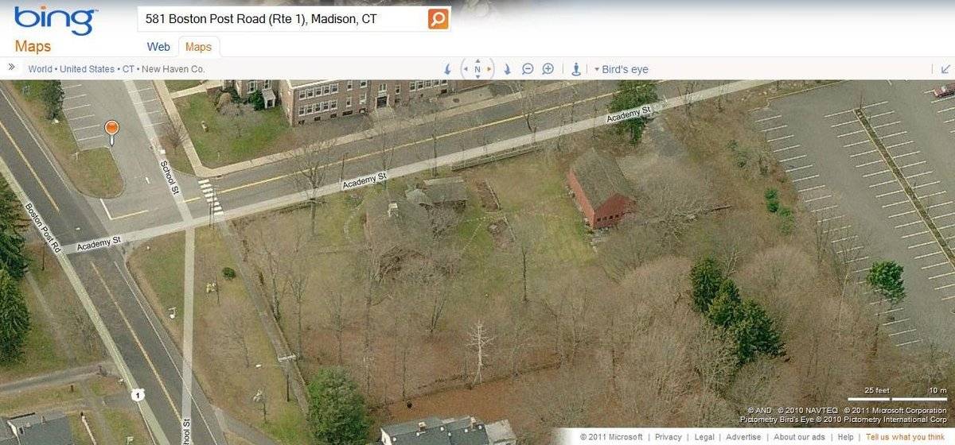The height and width of the screenshot is (445, 955).
Task: Click the Bing logo
Action: [x=56, y=20]
